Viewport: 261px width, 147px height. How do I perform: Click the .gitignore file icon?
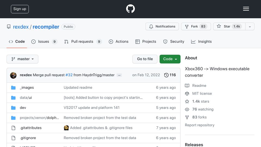click(13, 138)
